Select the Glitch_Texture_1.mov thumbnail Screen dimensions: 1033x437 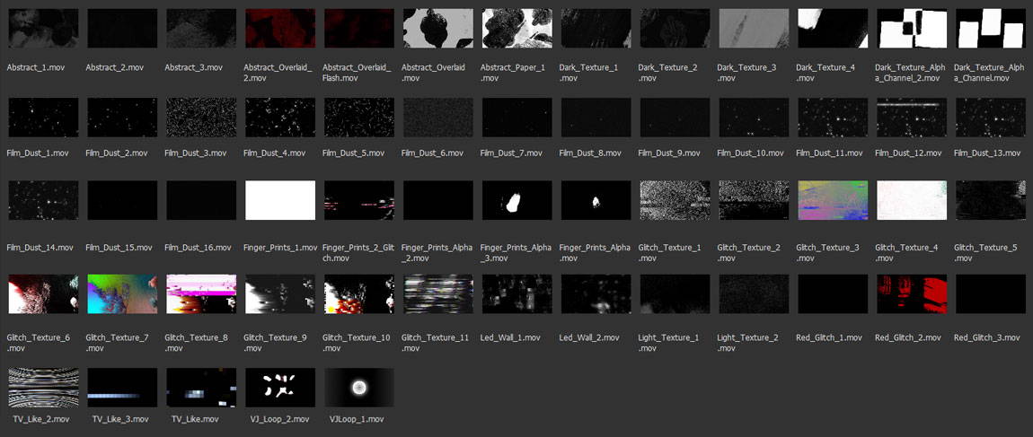point(675,200)
